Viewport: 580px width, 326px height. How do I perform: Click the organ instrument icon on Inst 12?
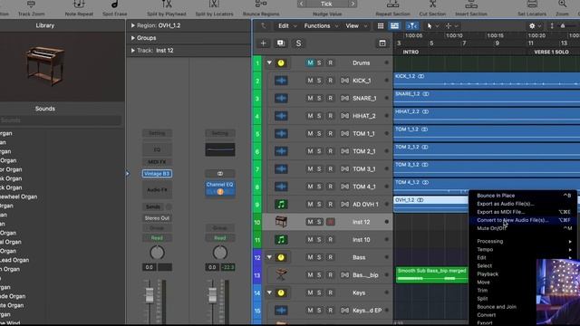point(281,222)
